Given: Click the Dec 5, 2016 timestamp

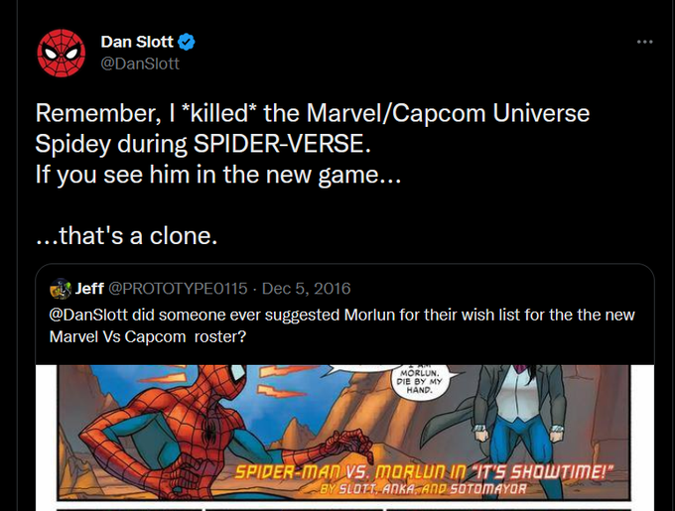Looking at the screenshot, I should point(306,288).
